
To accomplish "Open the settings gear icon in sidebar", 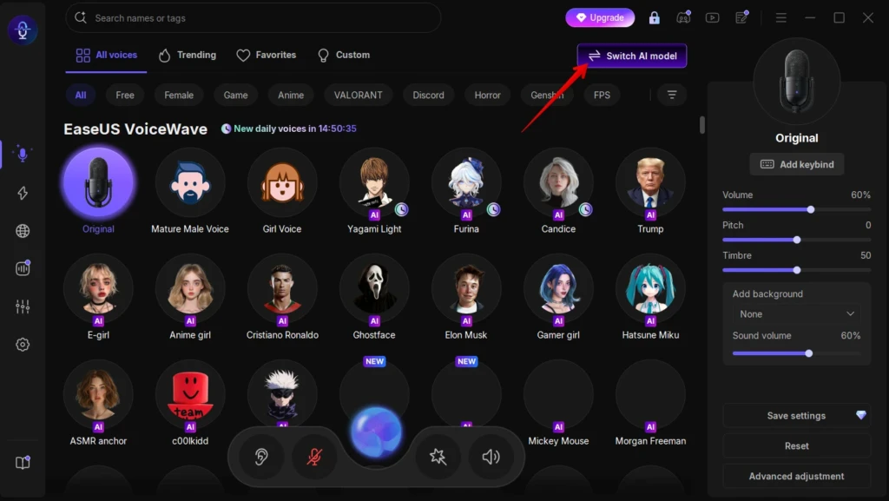I will pyautogui.click(x=23, y=344).
